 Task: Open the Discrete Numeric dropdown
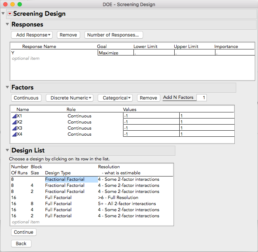(69, 98)
